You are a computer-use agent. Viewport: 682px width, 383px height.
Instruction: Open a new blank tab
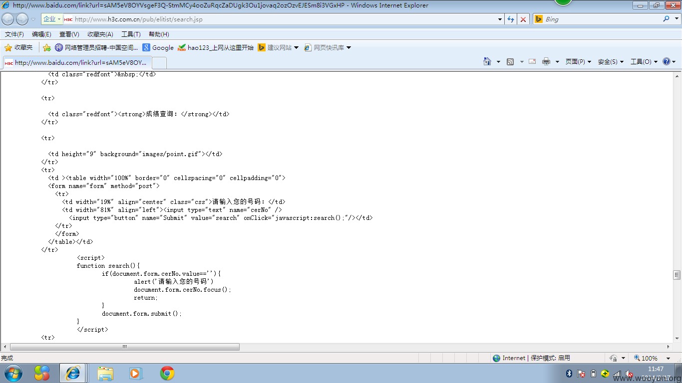pyautogui.click(x=159, y=63)
